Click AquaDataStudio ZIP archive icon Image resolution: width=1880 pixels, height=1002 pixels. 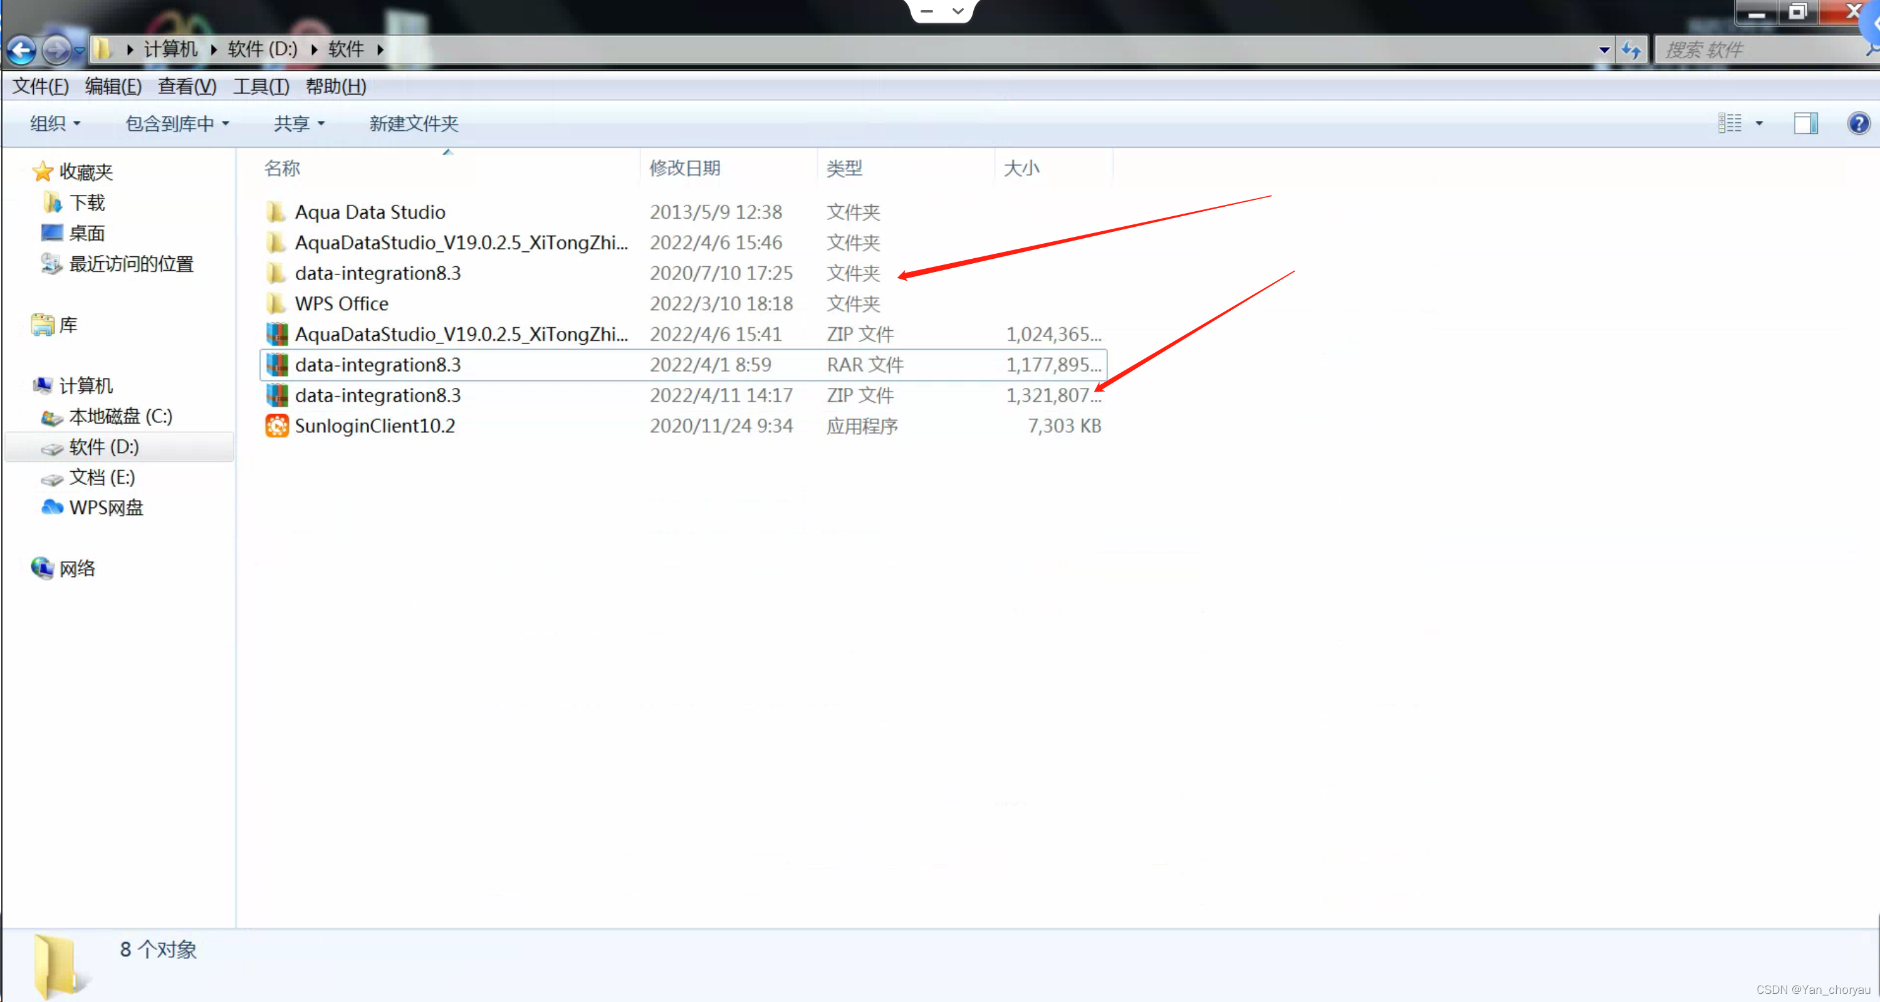[276, 333]
